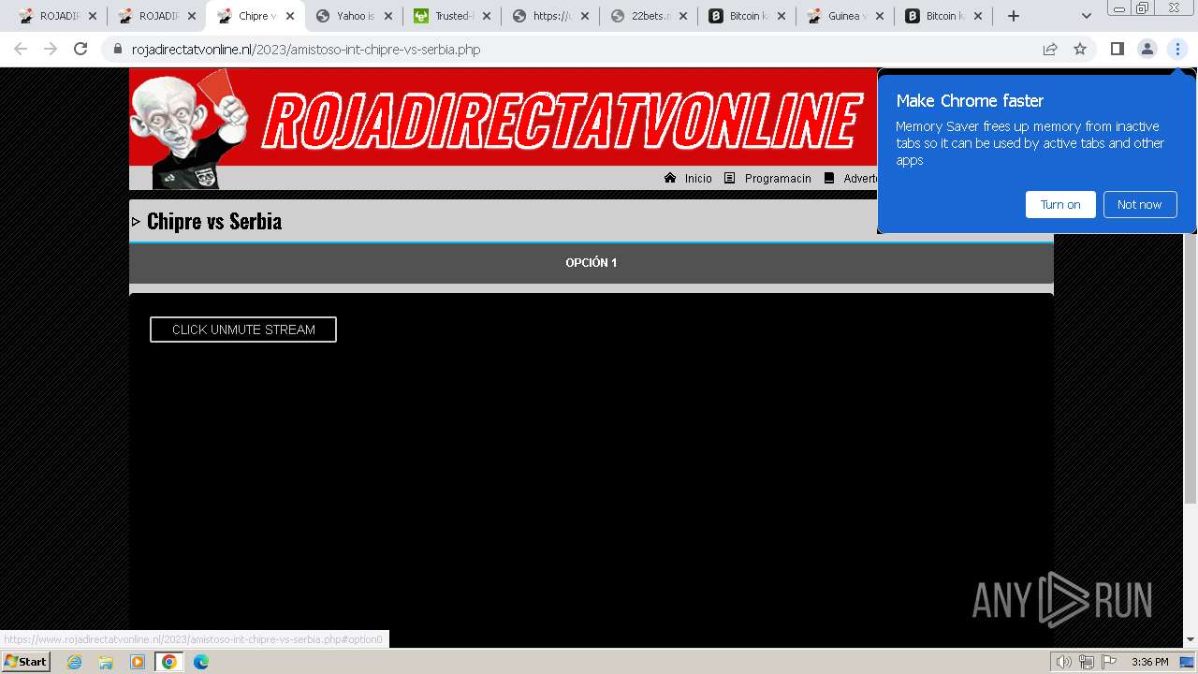Open File Explorer from taskbar
The height and width of the screenshot is (674, 1198).
coord(106,662)
